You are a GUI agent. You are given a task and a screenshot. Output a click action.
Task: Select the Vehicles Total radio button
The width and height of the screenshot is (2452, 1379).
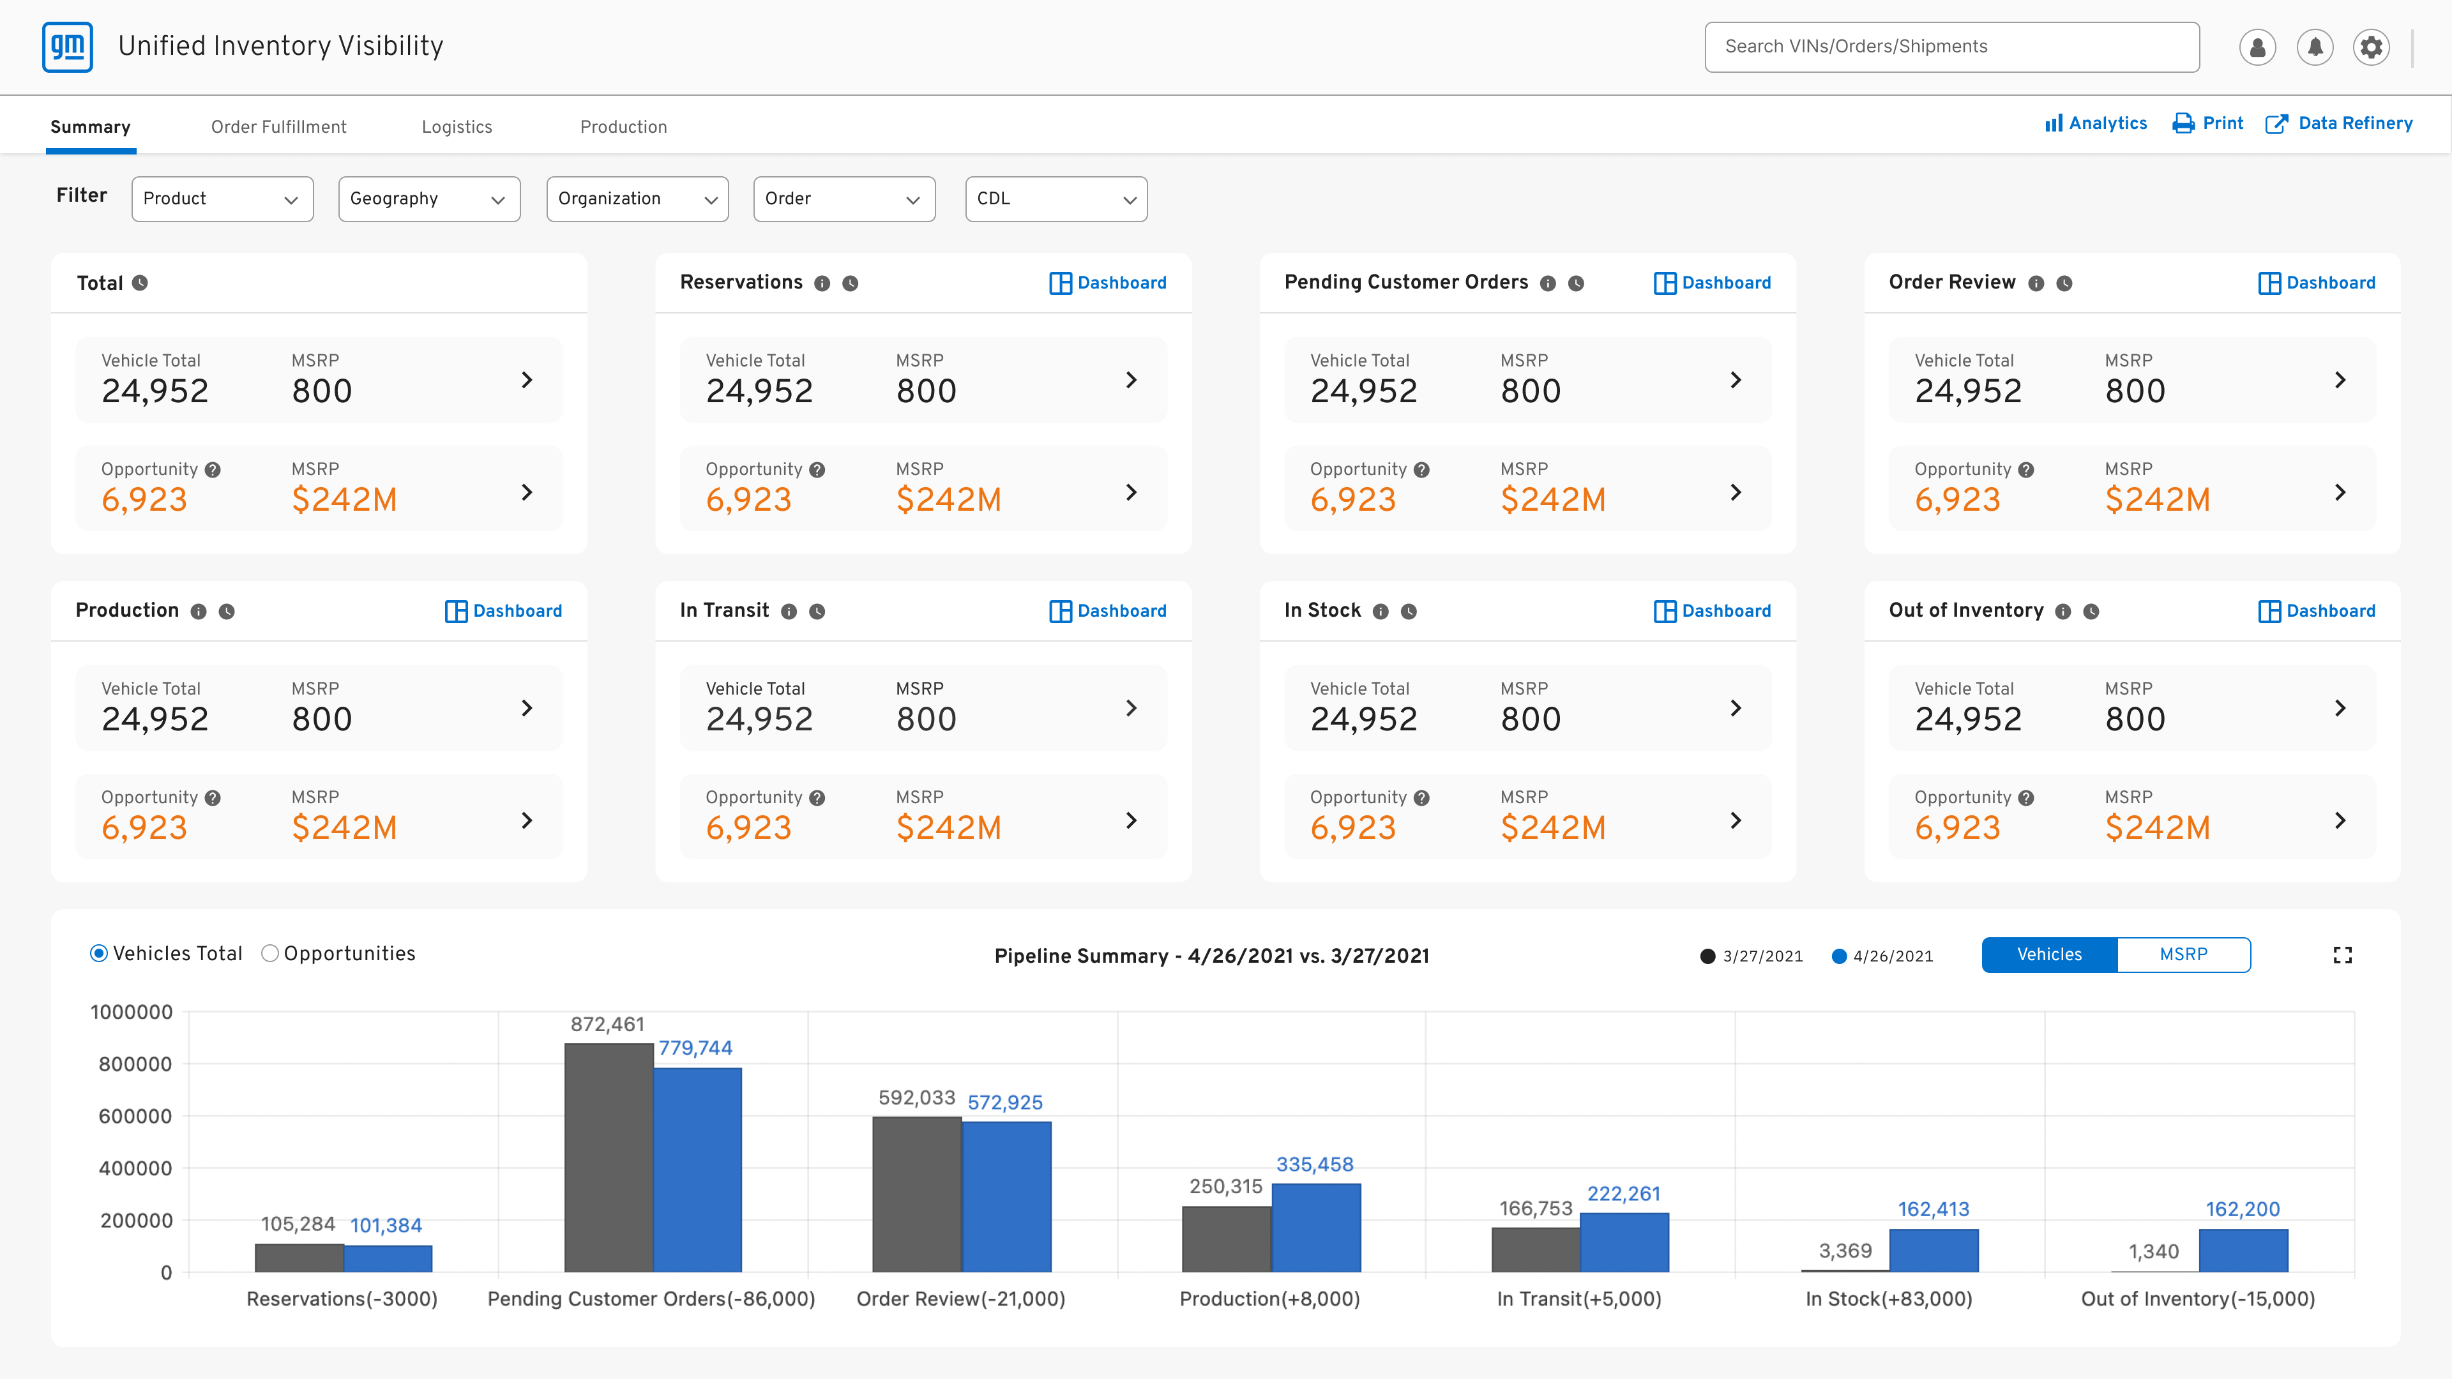click(x=98, y=954)
